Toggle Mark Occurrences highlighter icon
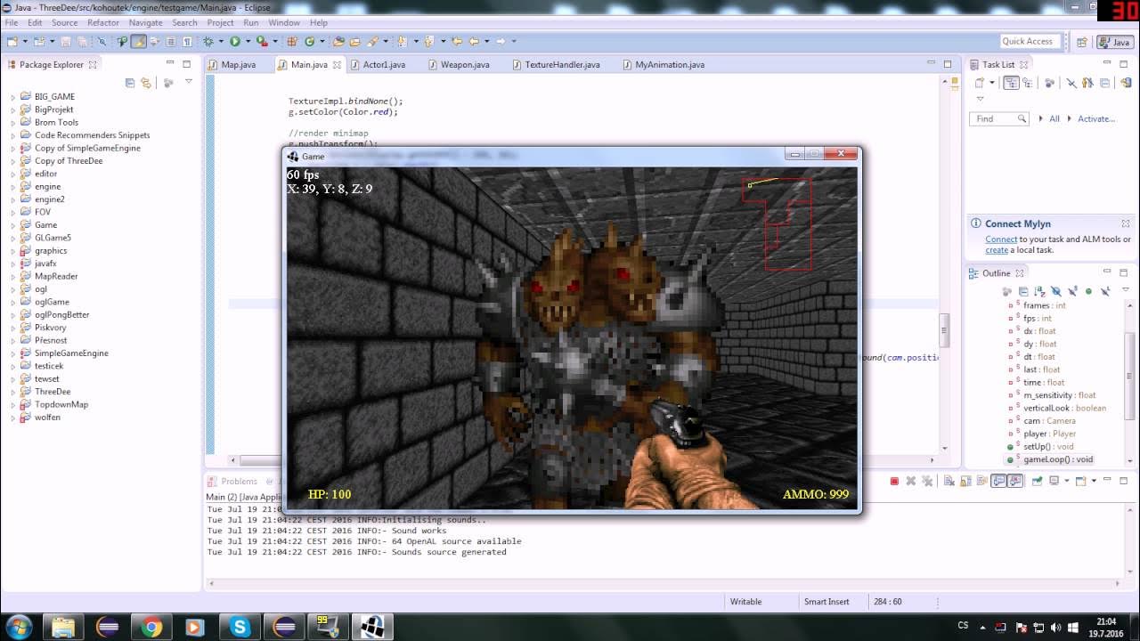1140x641 pixels. (x=138, y=41)
